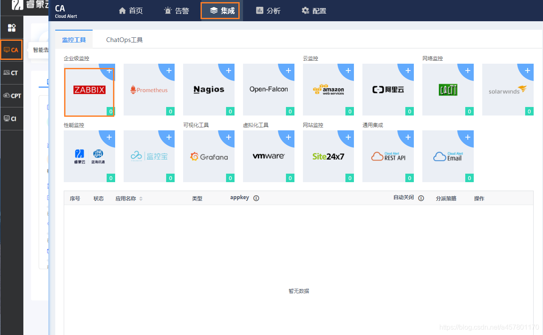This screenshot has height=335, width=543.
Task: Open the app grid icon in left sidebar
Action: coord(12,28)
